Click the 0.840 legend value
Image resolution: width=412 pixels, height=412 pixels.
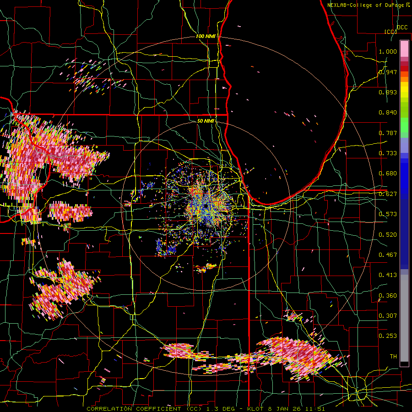click(388, 113)
